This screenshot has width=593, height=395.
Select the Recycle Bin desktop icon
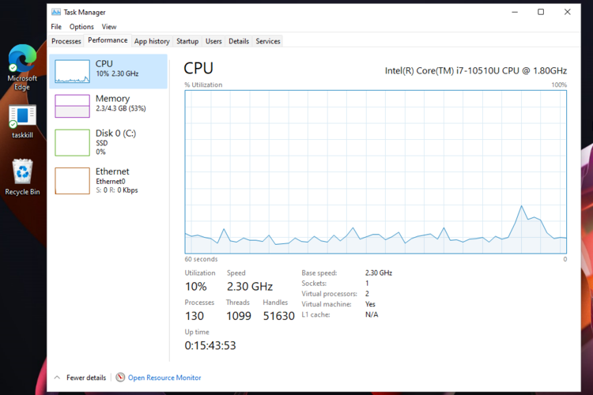[22, 171]
